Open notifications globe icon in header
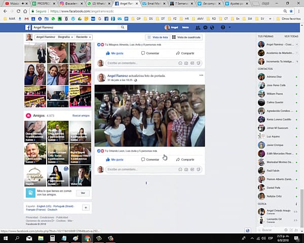This screenshot has width=304, height=243. click(212, 27)
